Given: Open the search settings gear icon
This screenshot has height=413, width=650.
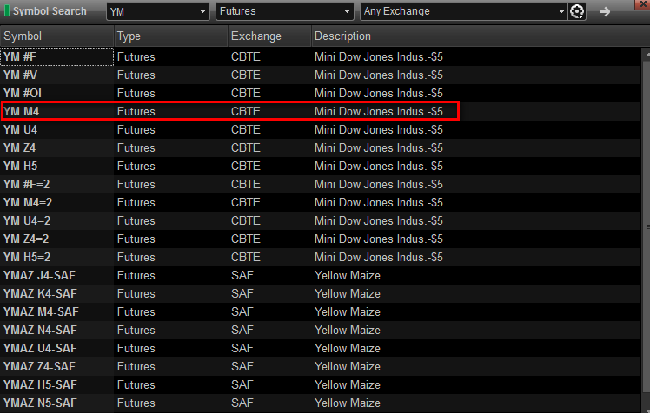Looking at the screenshot, I should coord(576,11).
